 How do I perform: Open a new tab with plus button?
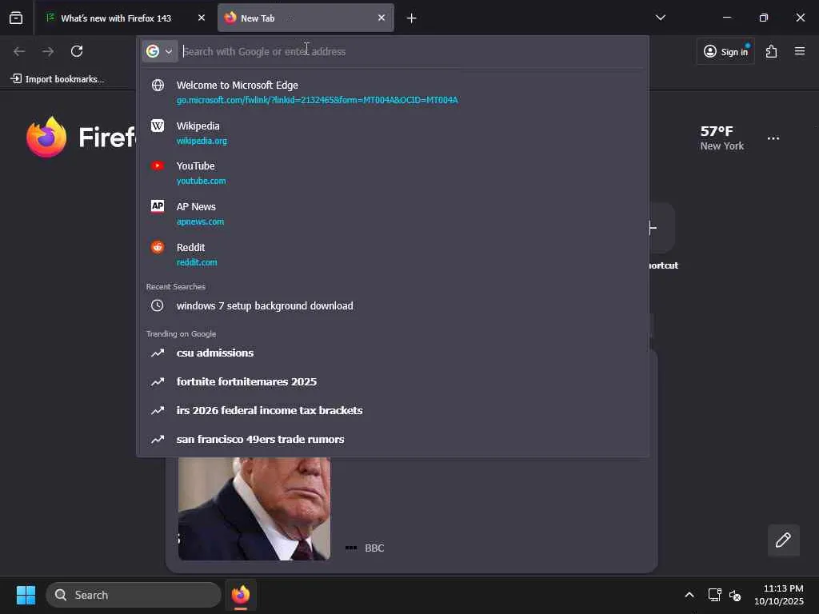click(x=412, y=18)
